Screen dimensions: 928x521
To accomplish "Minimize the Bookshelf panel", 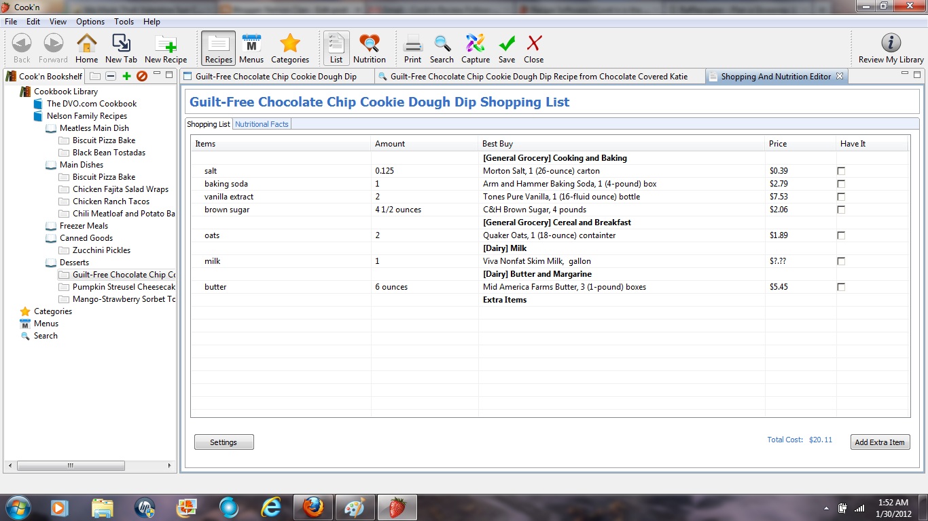I will point(157,74).
